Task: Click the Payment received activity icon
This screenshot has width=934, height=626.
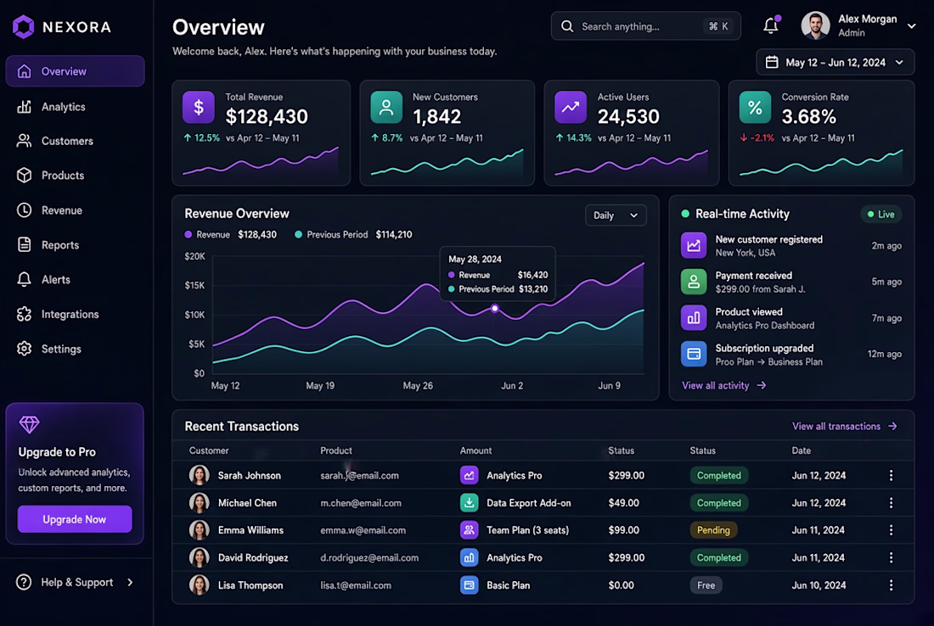Action: click(694, 282)
